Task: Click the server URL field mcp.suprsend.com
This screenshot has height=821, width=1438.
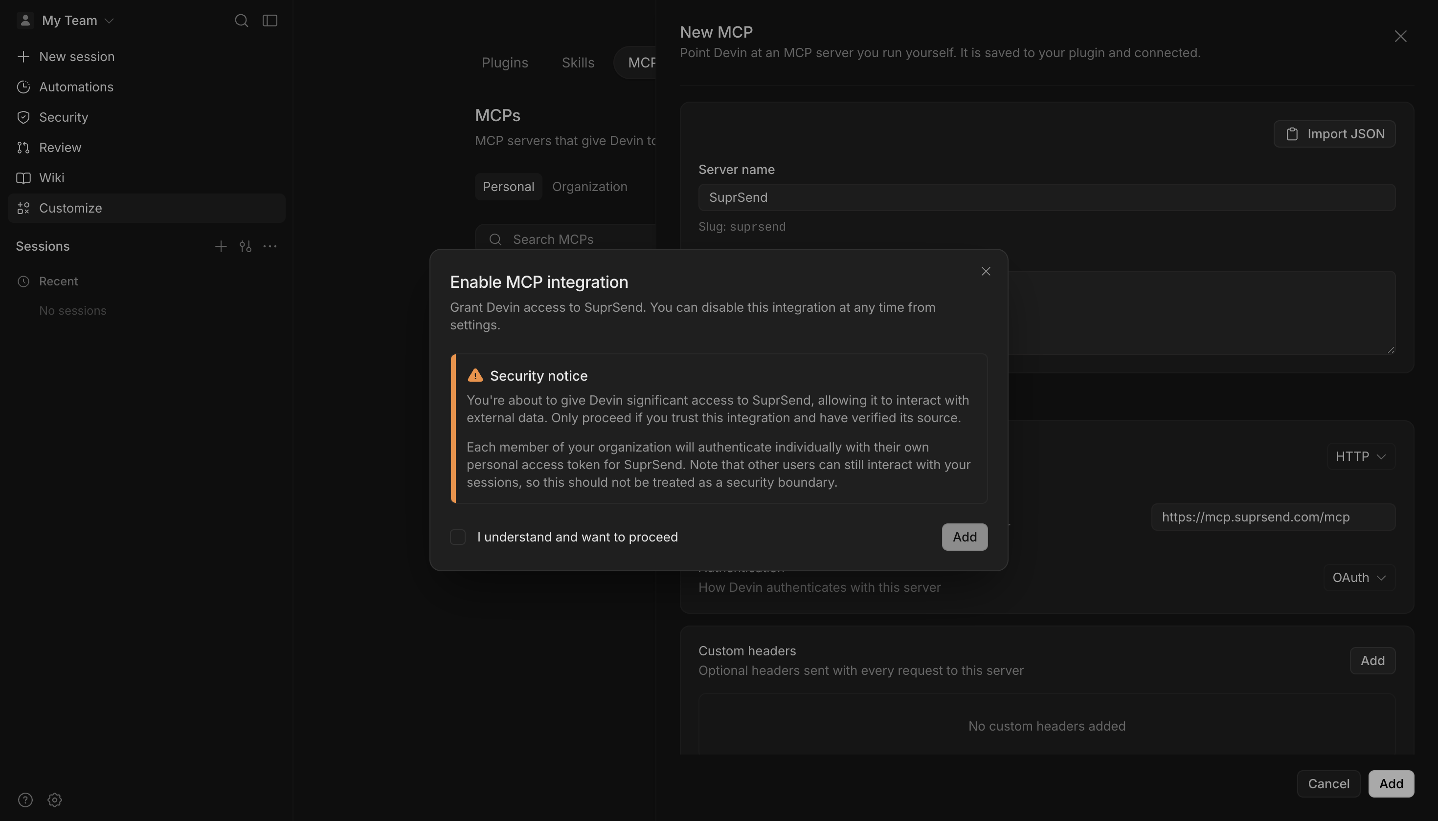Action: [1273, 517]
